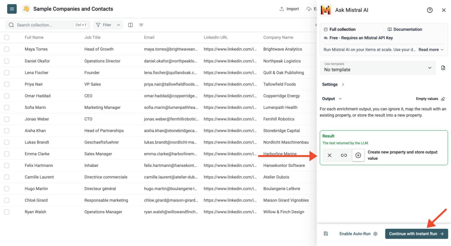Open the help question mark icon
The width and height of the screenshot is (451, 246).
(429, 10)
